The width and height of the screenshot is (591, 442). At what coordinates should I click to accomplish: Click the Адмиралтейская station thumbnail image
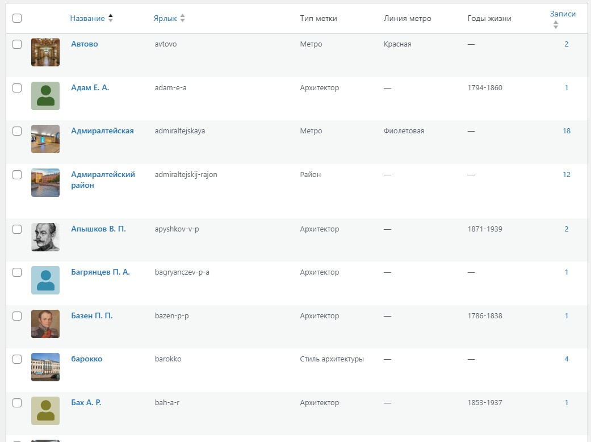click(x=45, y=139)
